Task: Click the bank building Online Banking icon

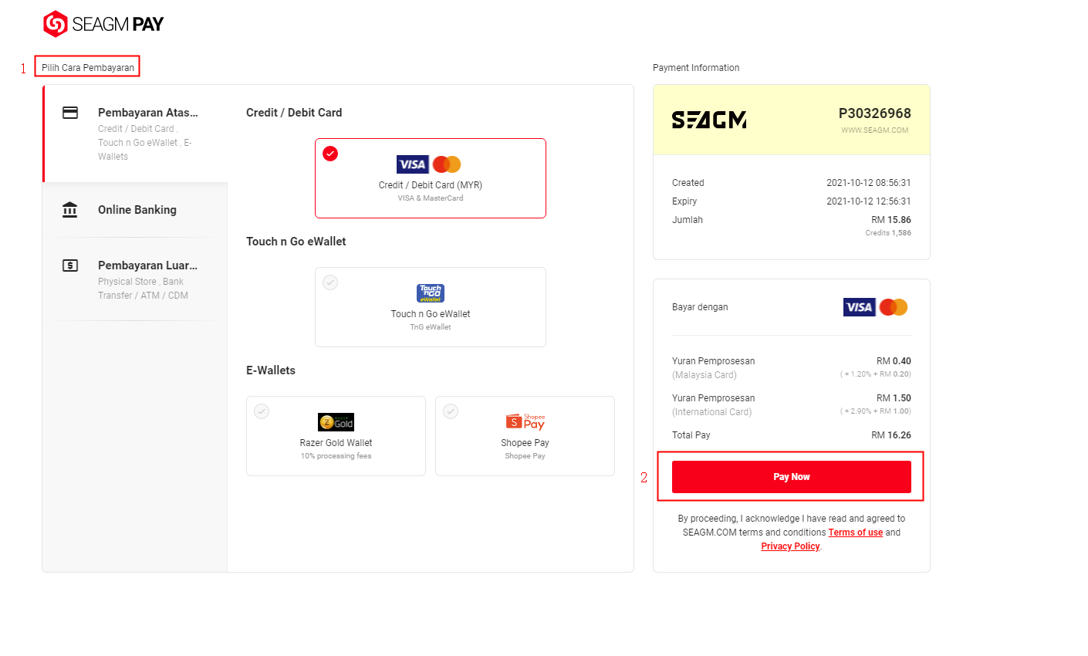Action: click(x=70, y=210)
